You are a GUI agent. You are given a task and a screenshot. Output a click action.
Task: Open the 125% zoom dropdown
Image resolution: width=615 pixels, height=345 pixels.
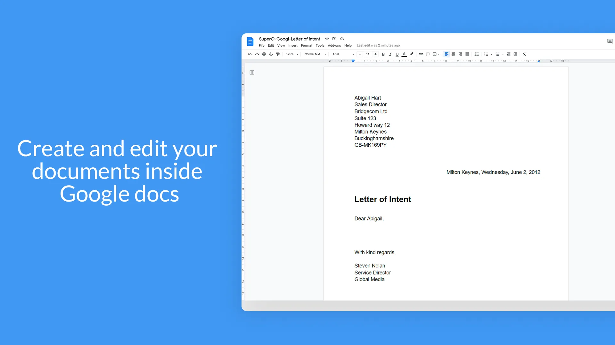point(292,54)
